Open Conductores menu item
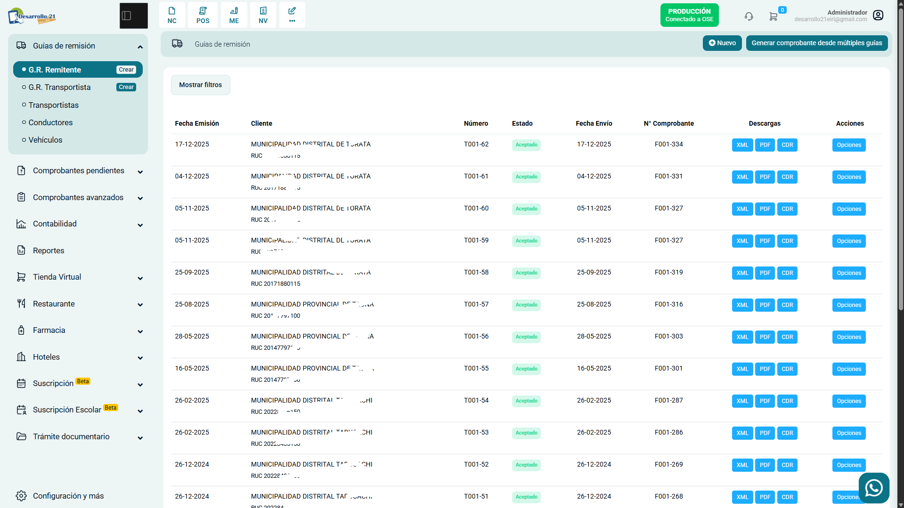The image size is (904, 508). coord(50,122)
